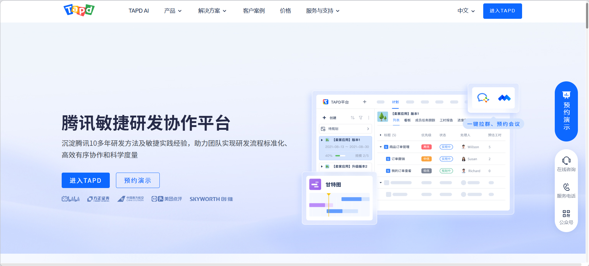589x266 pixels.
Task: Click the 实现中 status of 商品订单管理
Action: coord(446,147)
